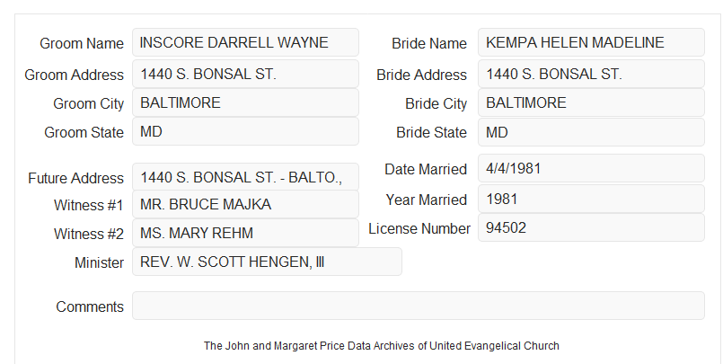The image size is (723, 364).
Task: Click the License Number label
Action: (419, 228)
